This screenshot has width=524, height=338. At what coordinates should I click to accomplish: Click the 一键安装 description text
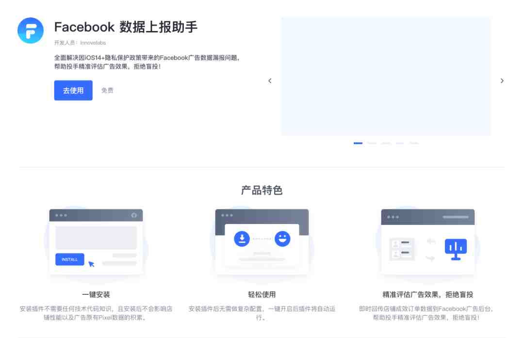(x=96, y=313)
